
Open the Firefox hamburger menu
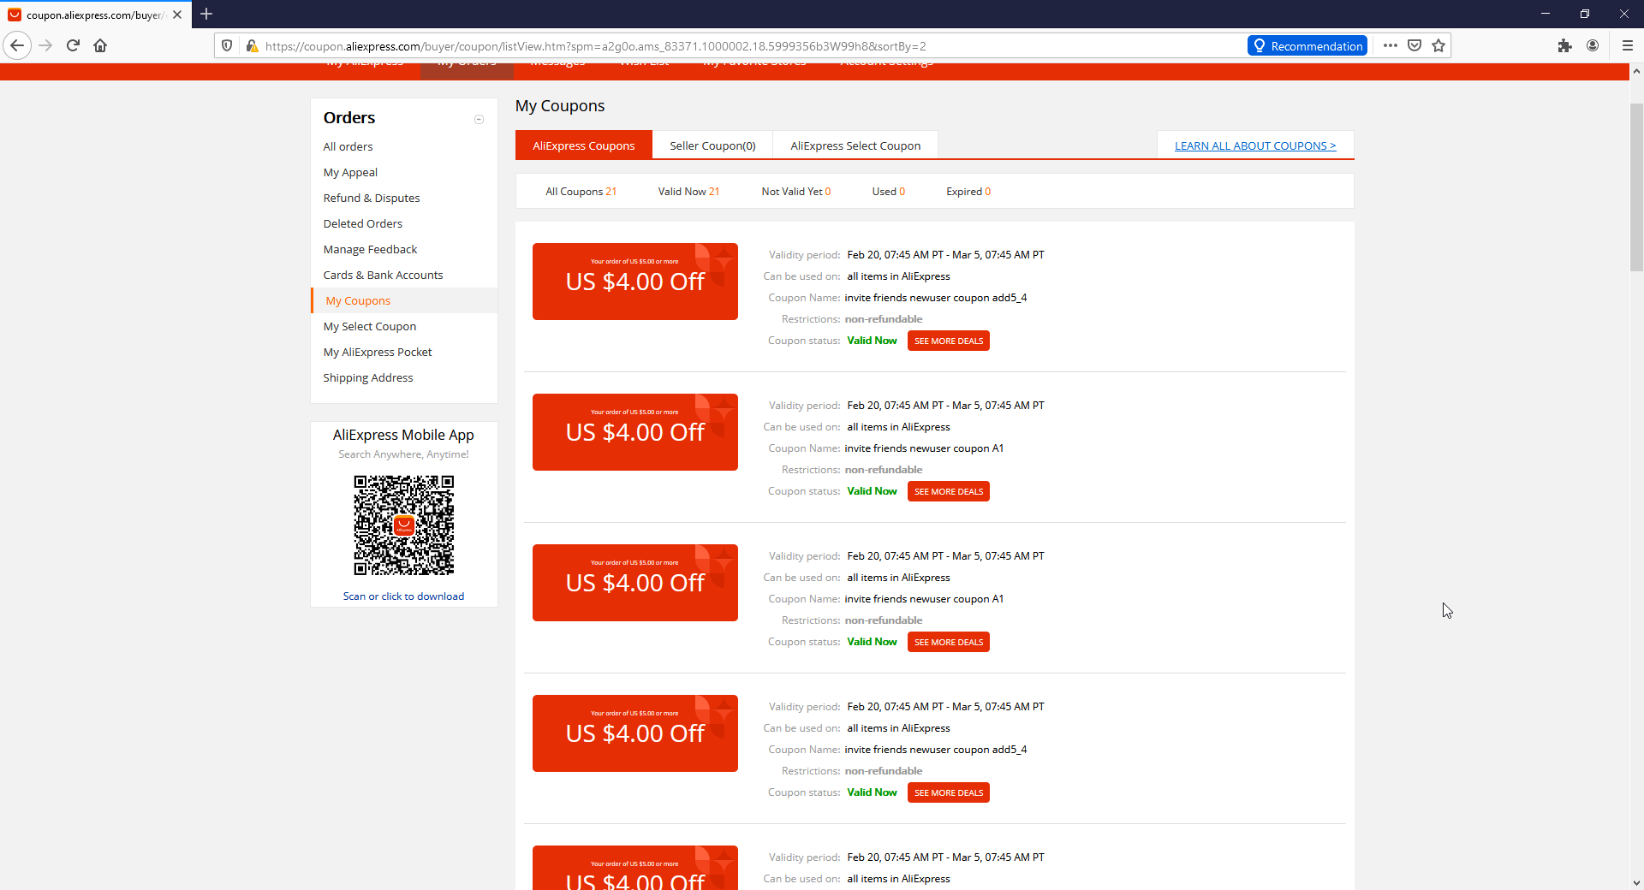[x=1628, y=45]
